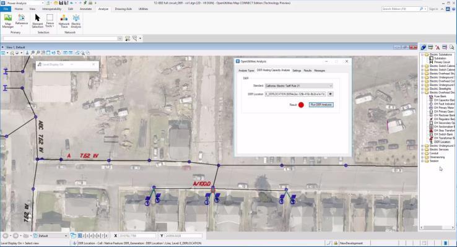Toggle view 1 button at bottom

click(80, 236)
